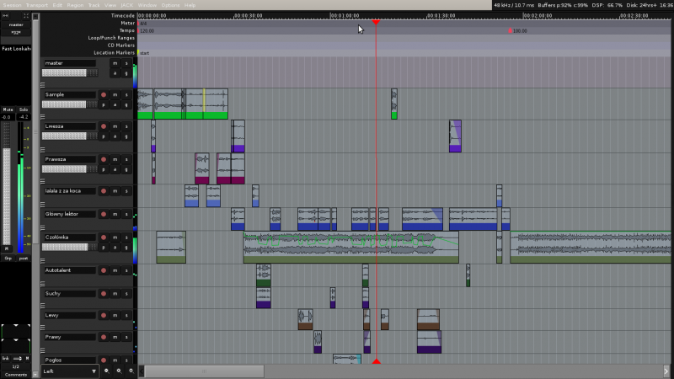Solo the Prawy track
674x379 pixels.
pos(126,338)
